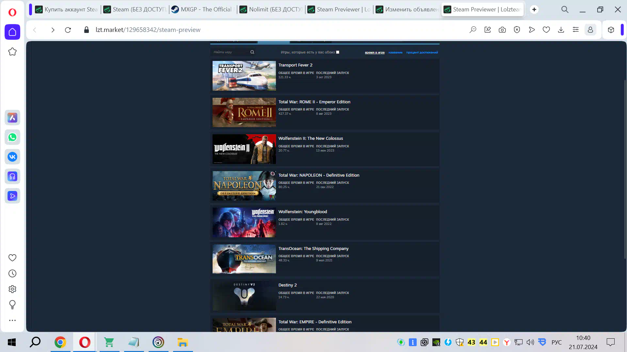Open Wolfenstein II: The New Colossus title
The image size is (627, 352).
coord(311,139)
